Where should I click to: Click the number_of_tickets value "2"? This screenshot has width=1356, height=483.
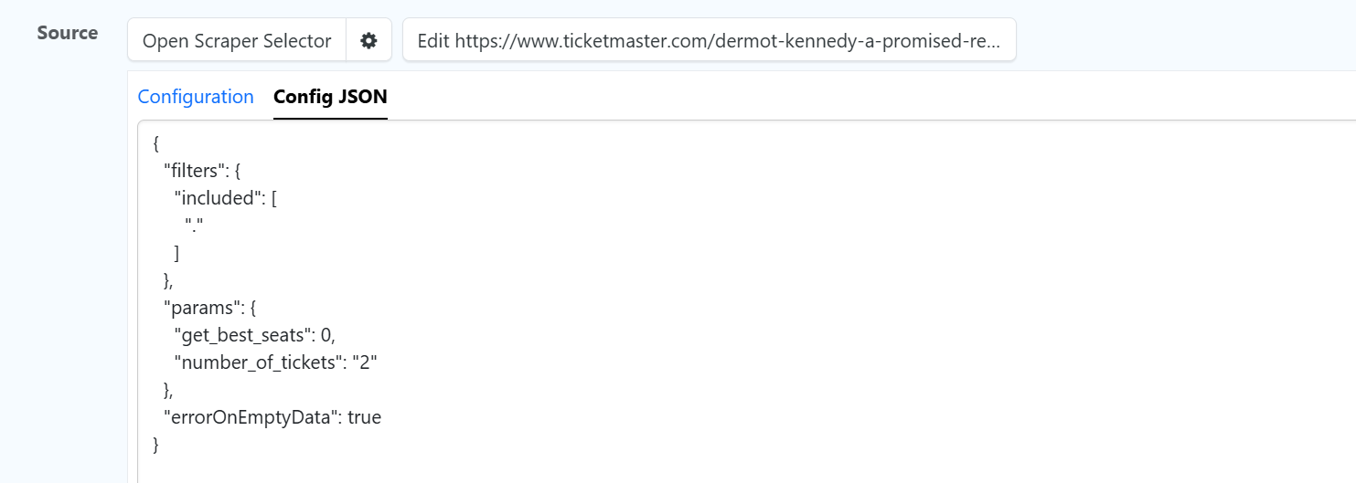pos(365,362)
